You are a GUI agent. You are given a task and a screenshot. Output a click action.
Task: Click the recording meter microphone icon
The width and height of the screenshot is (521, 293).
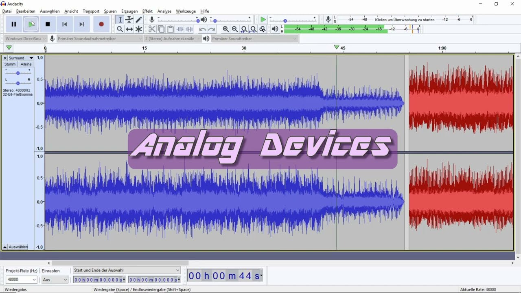point(328,20)
